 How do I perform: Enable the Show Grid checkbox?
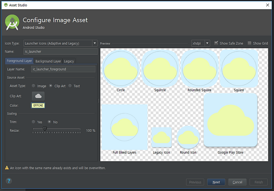point(250,43)
